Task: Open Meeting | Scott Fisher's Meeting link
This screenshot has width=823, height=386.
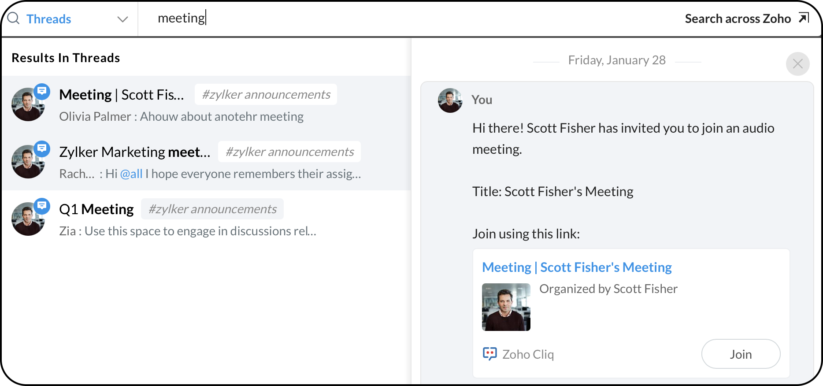Action: [x=577, y=267]
